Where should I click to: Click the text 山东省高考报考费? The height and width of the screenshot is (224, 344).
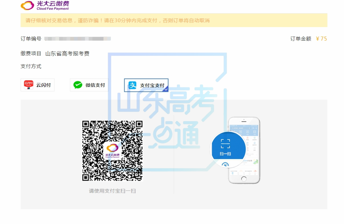pyautogui.click(x=67, y=53)
